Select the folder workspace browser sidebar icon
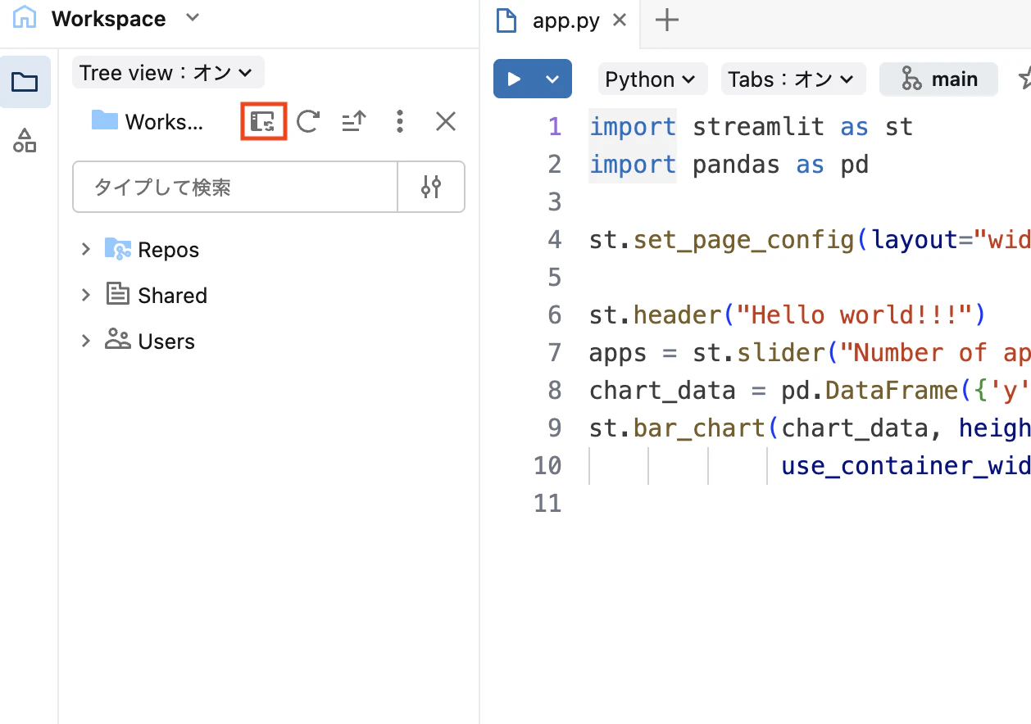This screenshot has width=1031, height=724. point(25,82)
